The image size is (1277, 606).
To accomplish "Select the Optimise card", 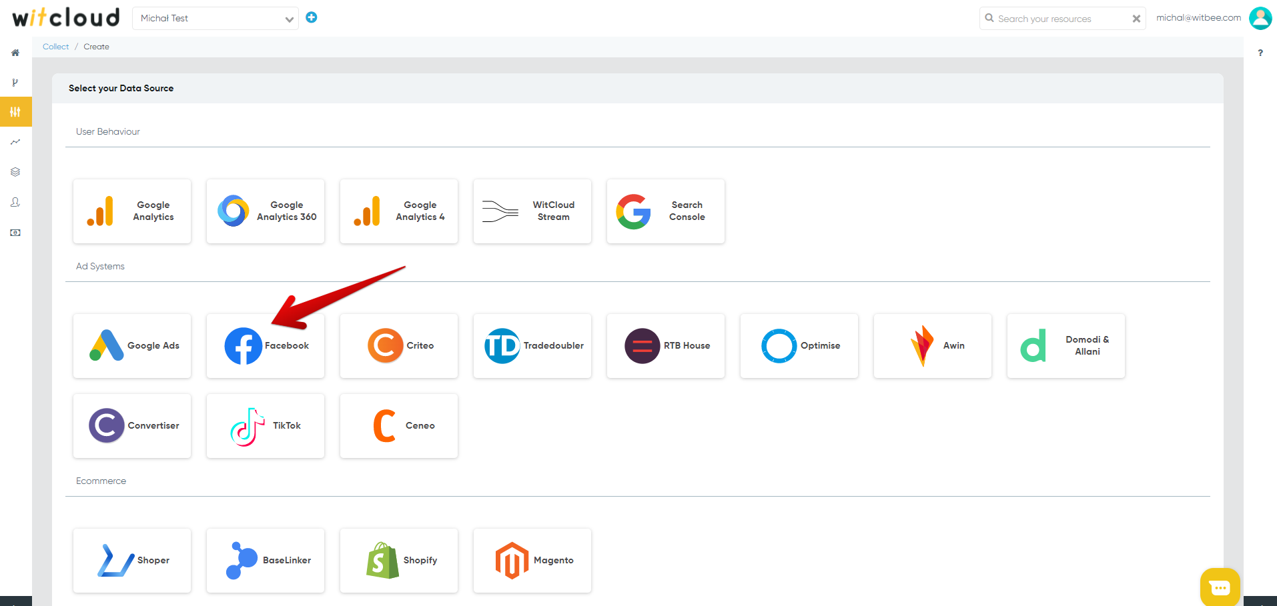I will (799, 346).
